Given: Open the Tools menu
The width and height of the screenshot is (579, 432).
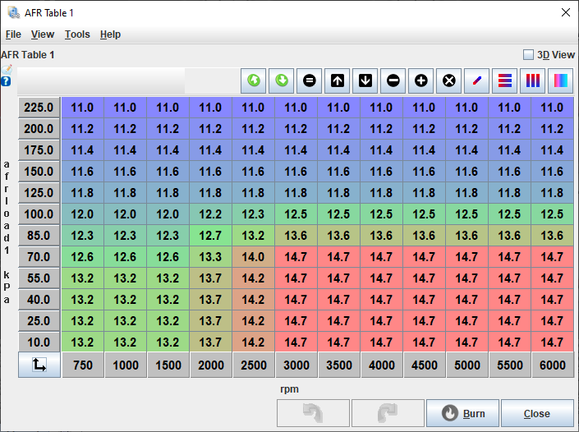Looking at the screenshot, I should (77, 34).
